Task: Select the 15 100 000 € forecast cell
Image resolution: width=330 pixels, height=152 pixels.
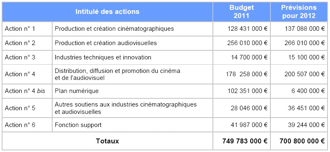Action: [x=299, y=57]
